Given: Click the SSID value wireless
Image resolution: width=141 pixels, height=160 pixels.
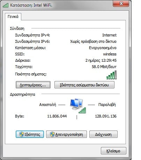Looking at the screenshot, I should 110,54.
